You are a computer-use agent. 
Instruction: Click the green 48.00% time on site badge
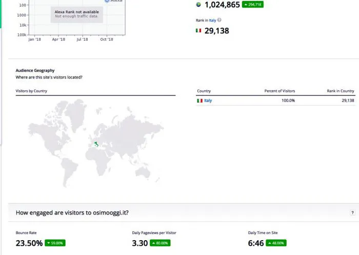click(x=276, y=243)
